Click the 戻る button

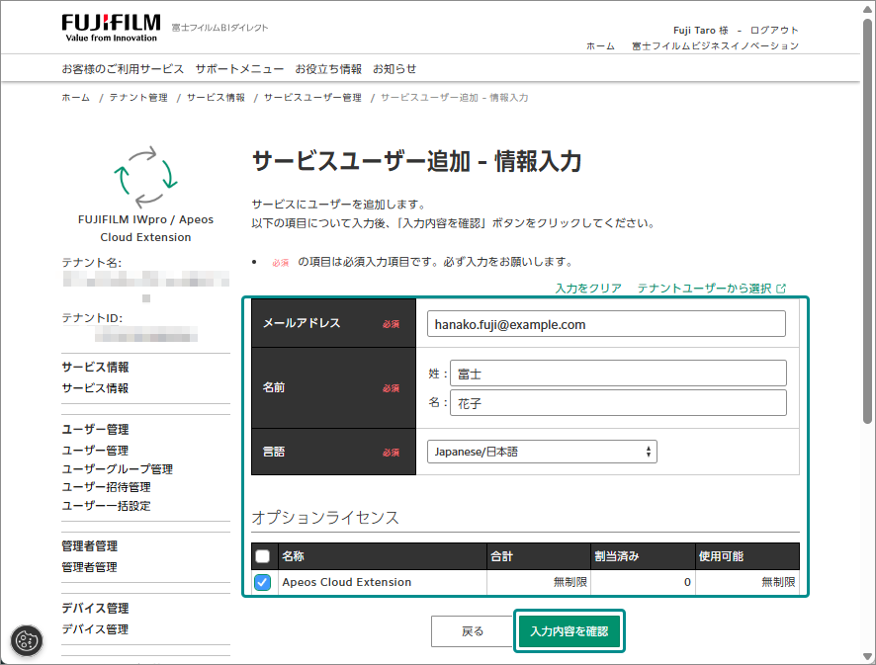point(473,631)
